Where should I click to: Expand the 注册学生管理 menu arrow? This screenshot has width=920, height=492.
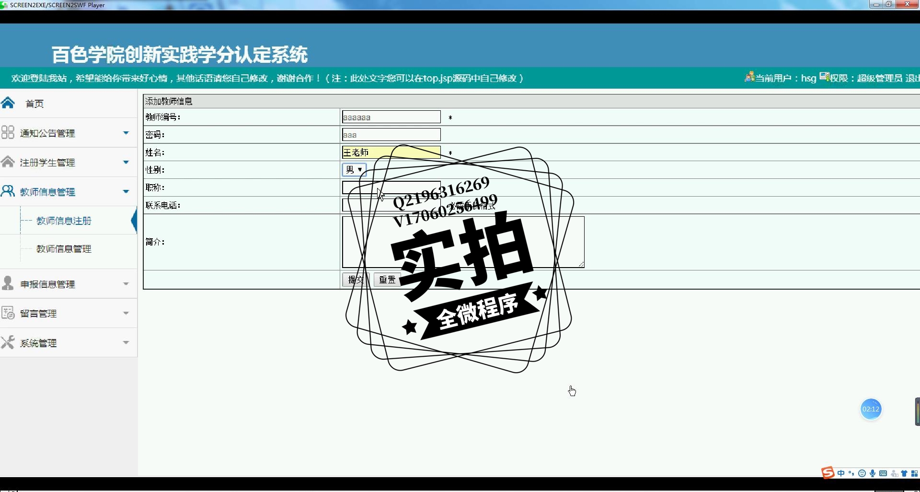coord(126,162)
